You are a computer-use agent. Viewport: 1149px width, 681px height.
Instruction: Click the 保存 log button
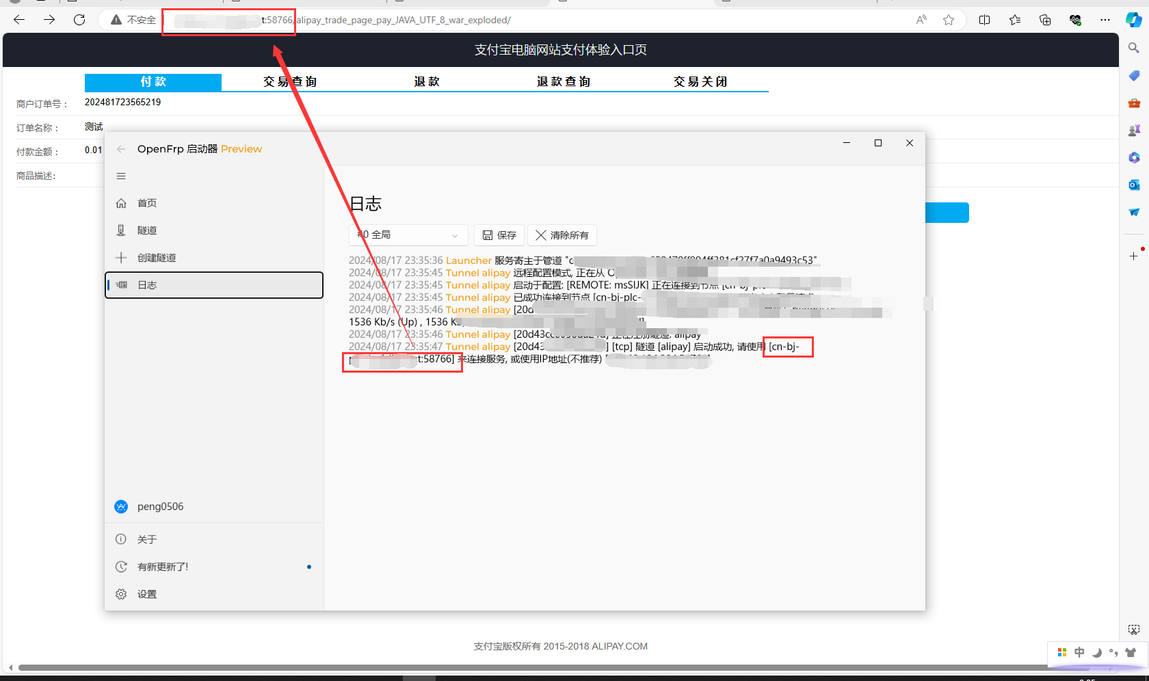click(499, 235)
